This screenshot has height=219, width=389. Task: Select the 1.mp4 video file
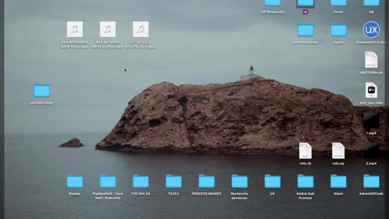coord(371,121)
